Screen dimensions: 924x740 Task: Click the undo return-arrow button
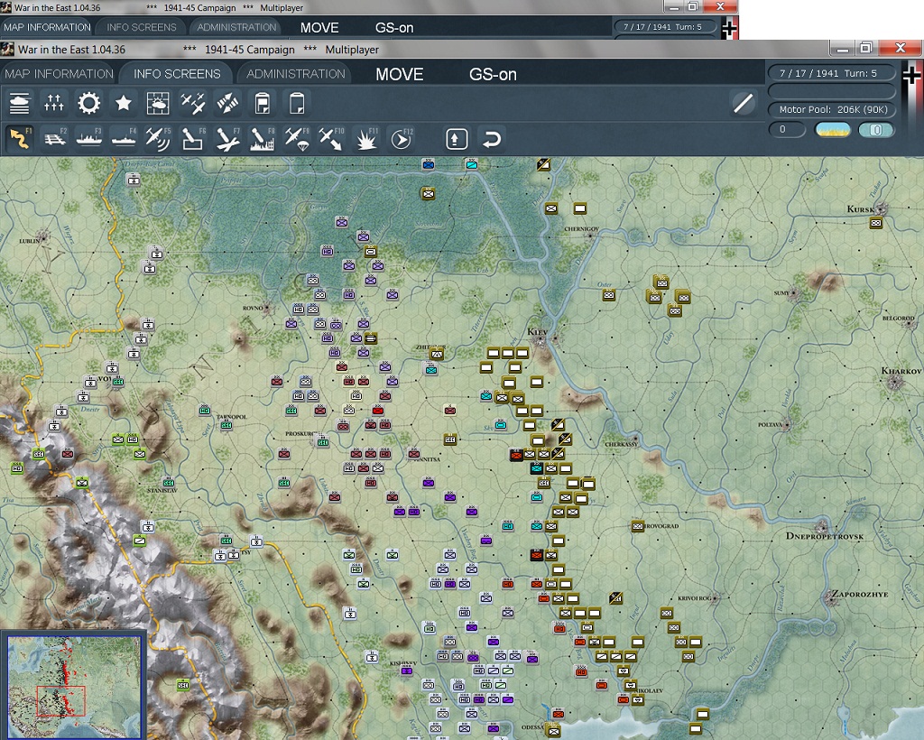tap(491, 139)
